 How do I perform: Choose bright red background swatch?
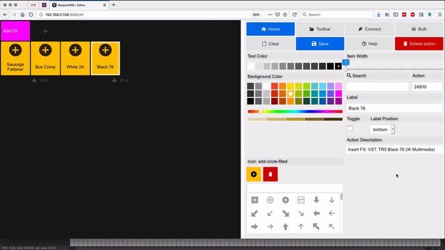click(275, 86)
